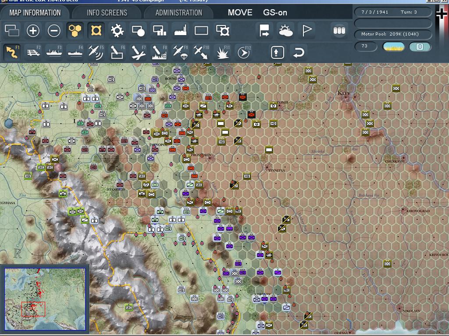Click the Vinnitsa city on map
Viewport: 449px width, 336px height.
pyautogui.click(x=268, y=166)
